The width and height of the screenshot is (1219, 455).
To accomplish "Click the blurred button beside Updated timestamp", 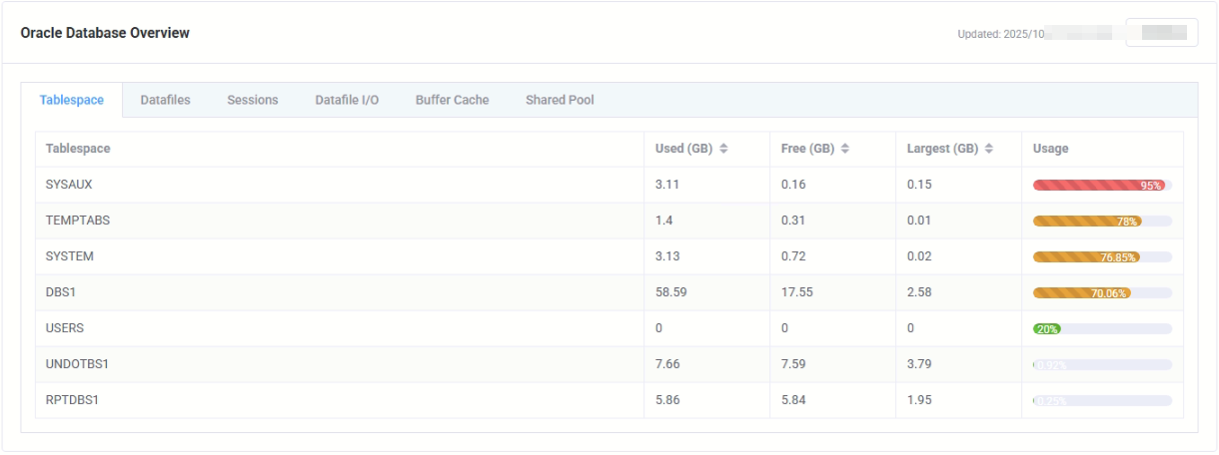I will point(1162,33).
